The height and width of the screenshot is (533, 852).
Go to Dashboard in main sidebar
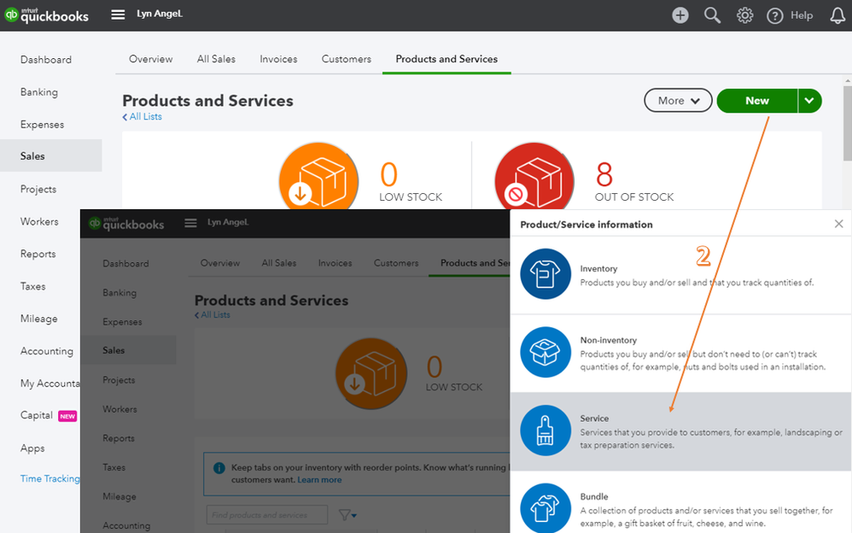[x=45, y=60]
